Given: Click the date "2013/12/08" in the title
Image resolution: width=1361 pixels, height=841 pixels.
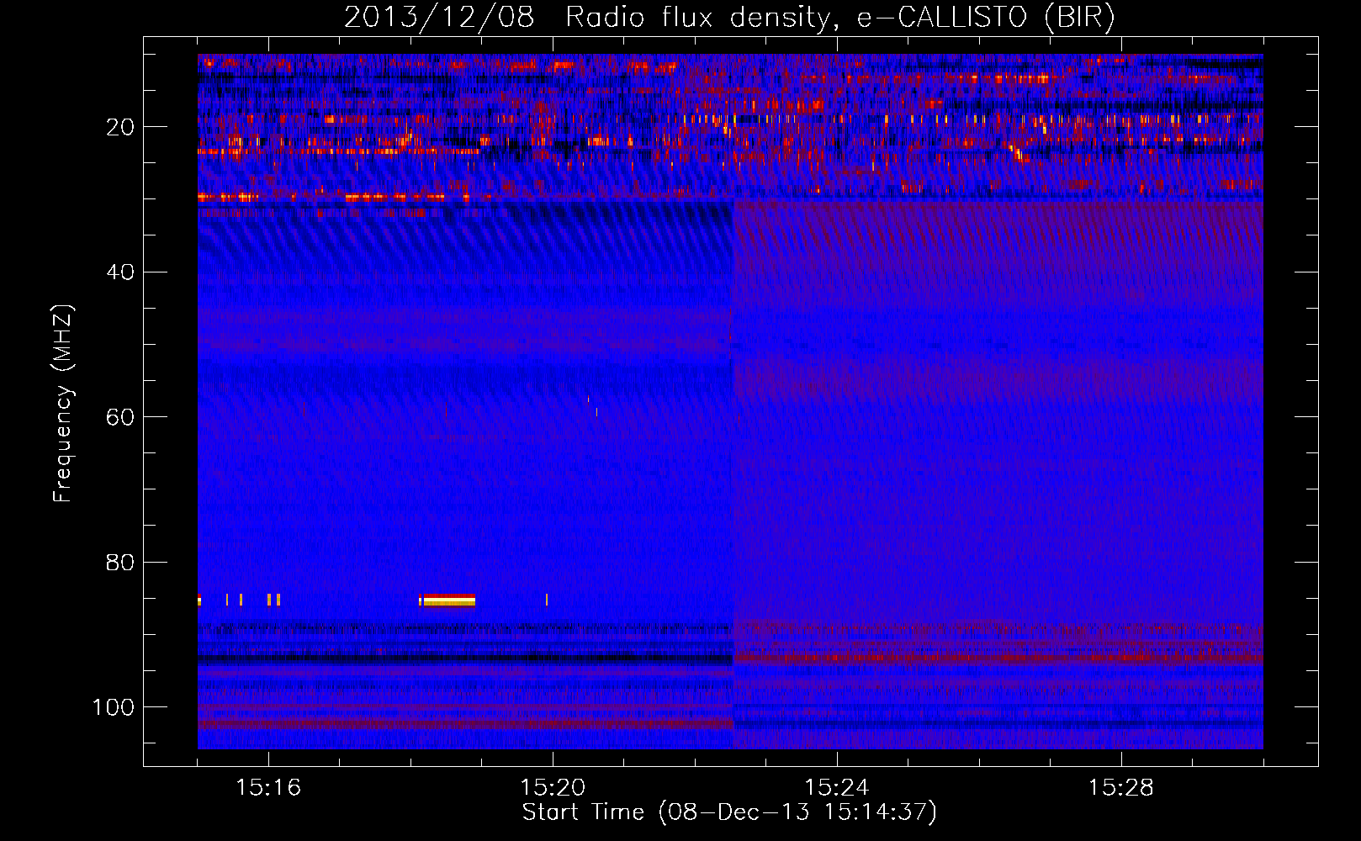Looking at the screenshot, I should tap(439, 18).
